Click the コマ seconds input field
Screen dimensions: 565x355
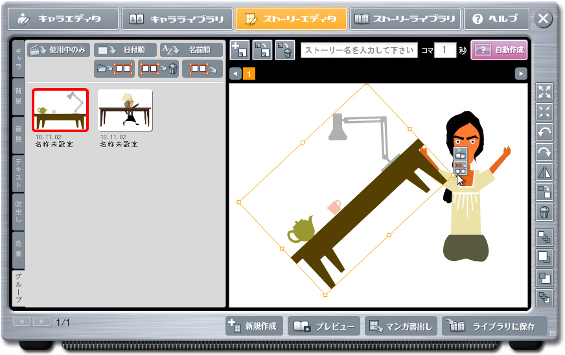point(445,50)
